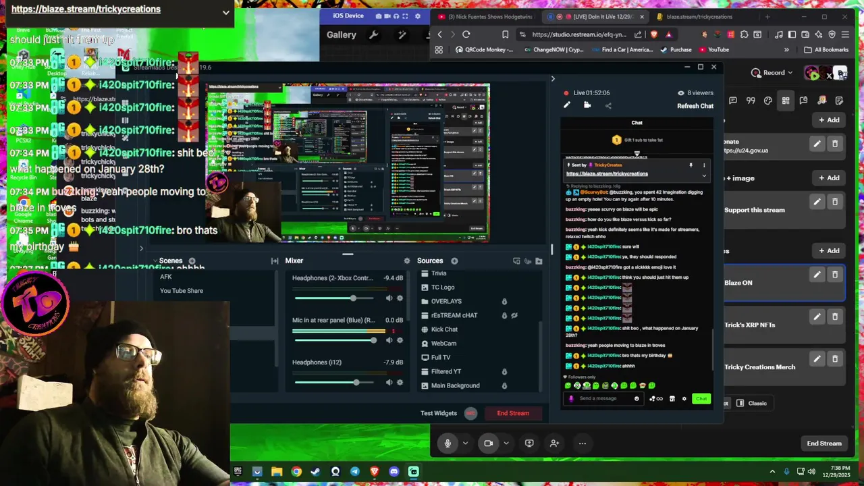This screenshot has height=486, width=864.
Task: Open Restream chat panel icon
Action: [733, 101]
